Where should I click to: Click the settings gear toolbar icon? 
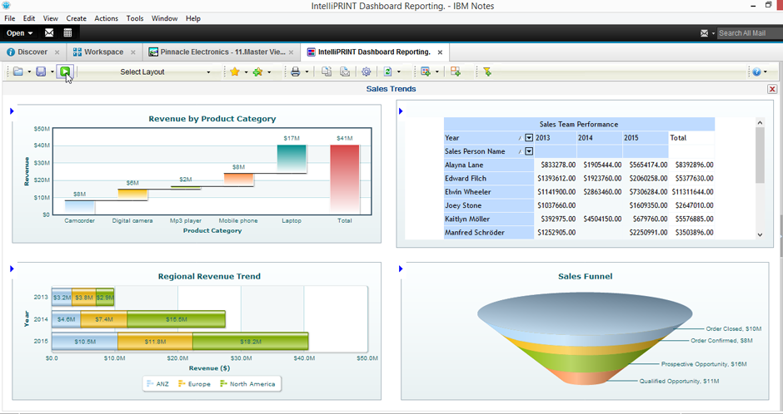[366, 72]
